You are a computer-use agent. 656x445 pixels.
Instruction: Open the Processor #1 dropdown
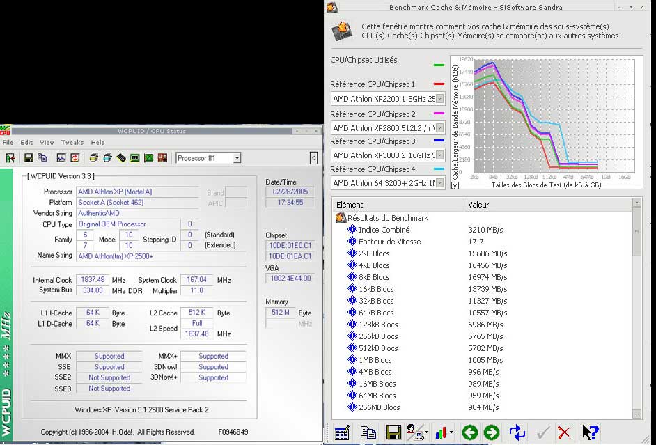click(237, 158)
